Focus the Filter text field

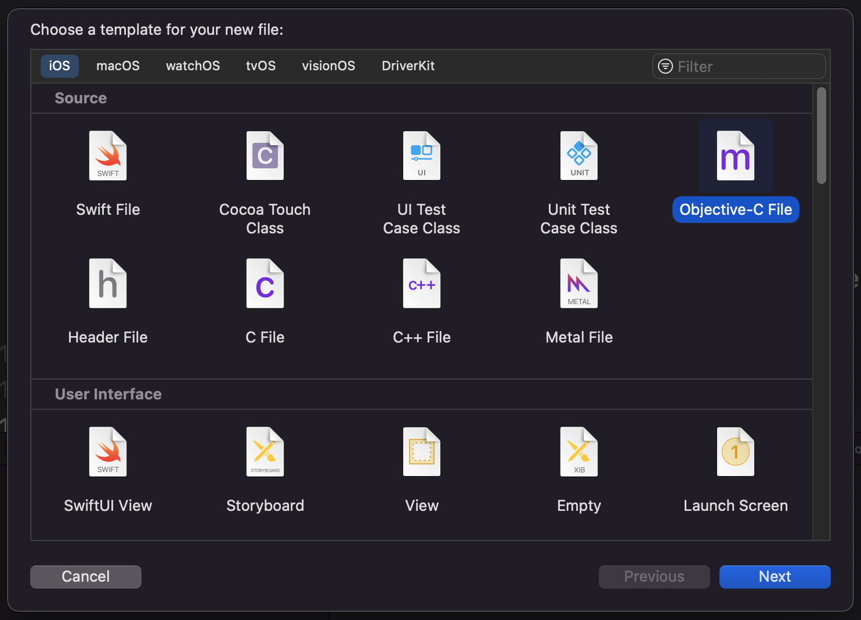pyautogui.click(x=739, y=66)
